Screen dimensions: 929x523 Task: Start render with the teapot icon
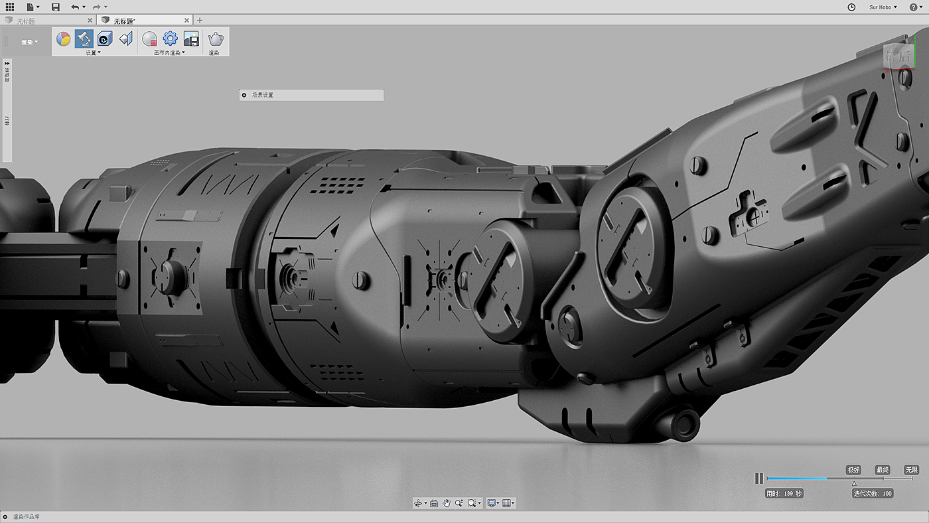click(x=215, y=38)
